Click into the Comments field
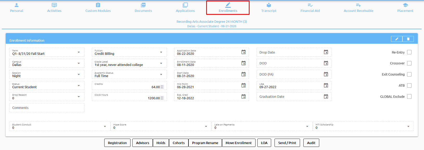This screenshot has height=150, width=424. click(47, 108)
